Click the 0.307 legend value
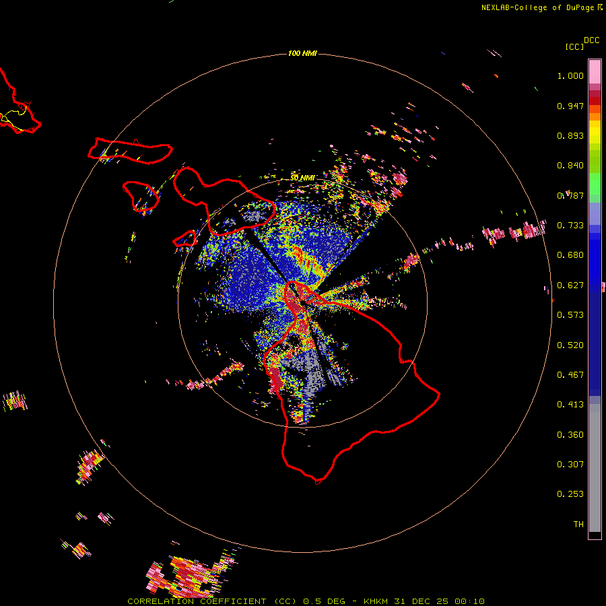Screen dimensions: 606x606 coord(570,465)
